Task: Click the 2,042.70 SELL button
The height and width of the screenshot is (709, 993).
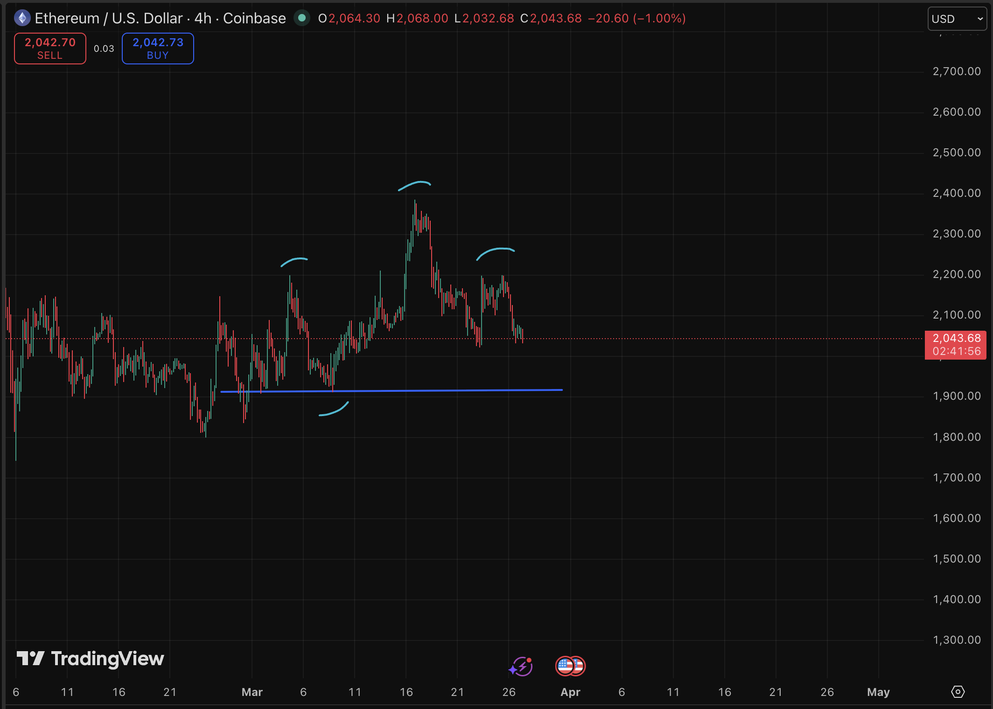Action: (x=50, y=49)
